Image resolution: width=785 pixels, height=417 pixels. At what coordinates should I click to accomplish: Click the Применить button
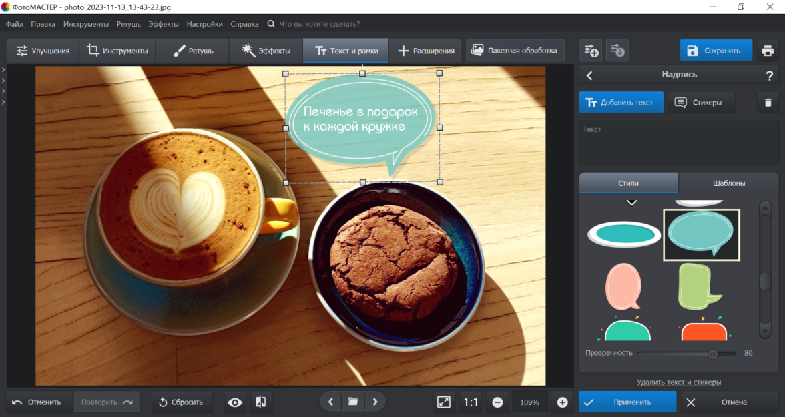[627, 402]
